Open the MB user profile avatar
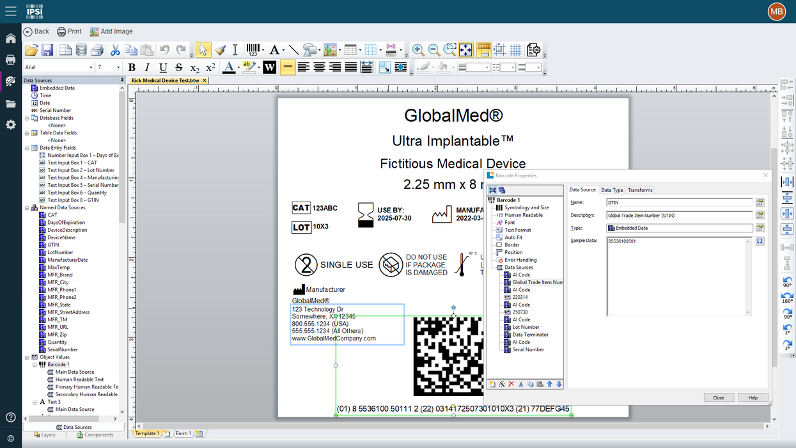 (776, 12)
